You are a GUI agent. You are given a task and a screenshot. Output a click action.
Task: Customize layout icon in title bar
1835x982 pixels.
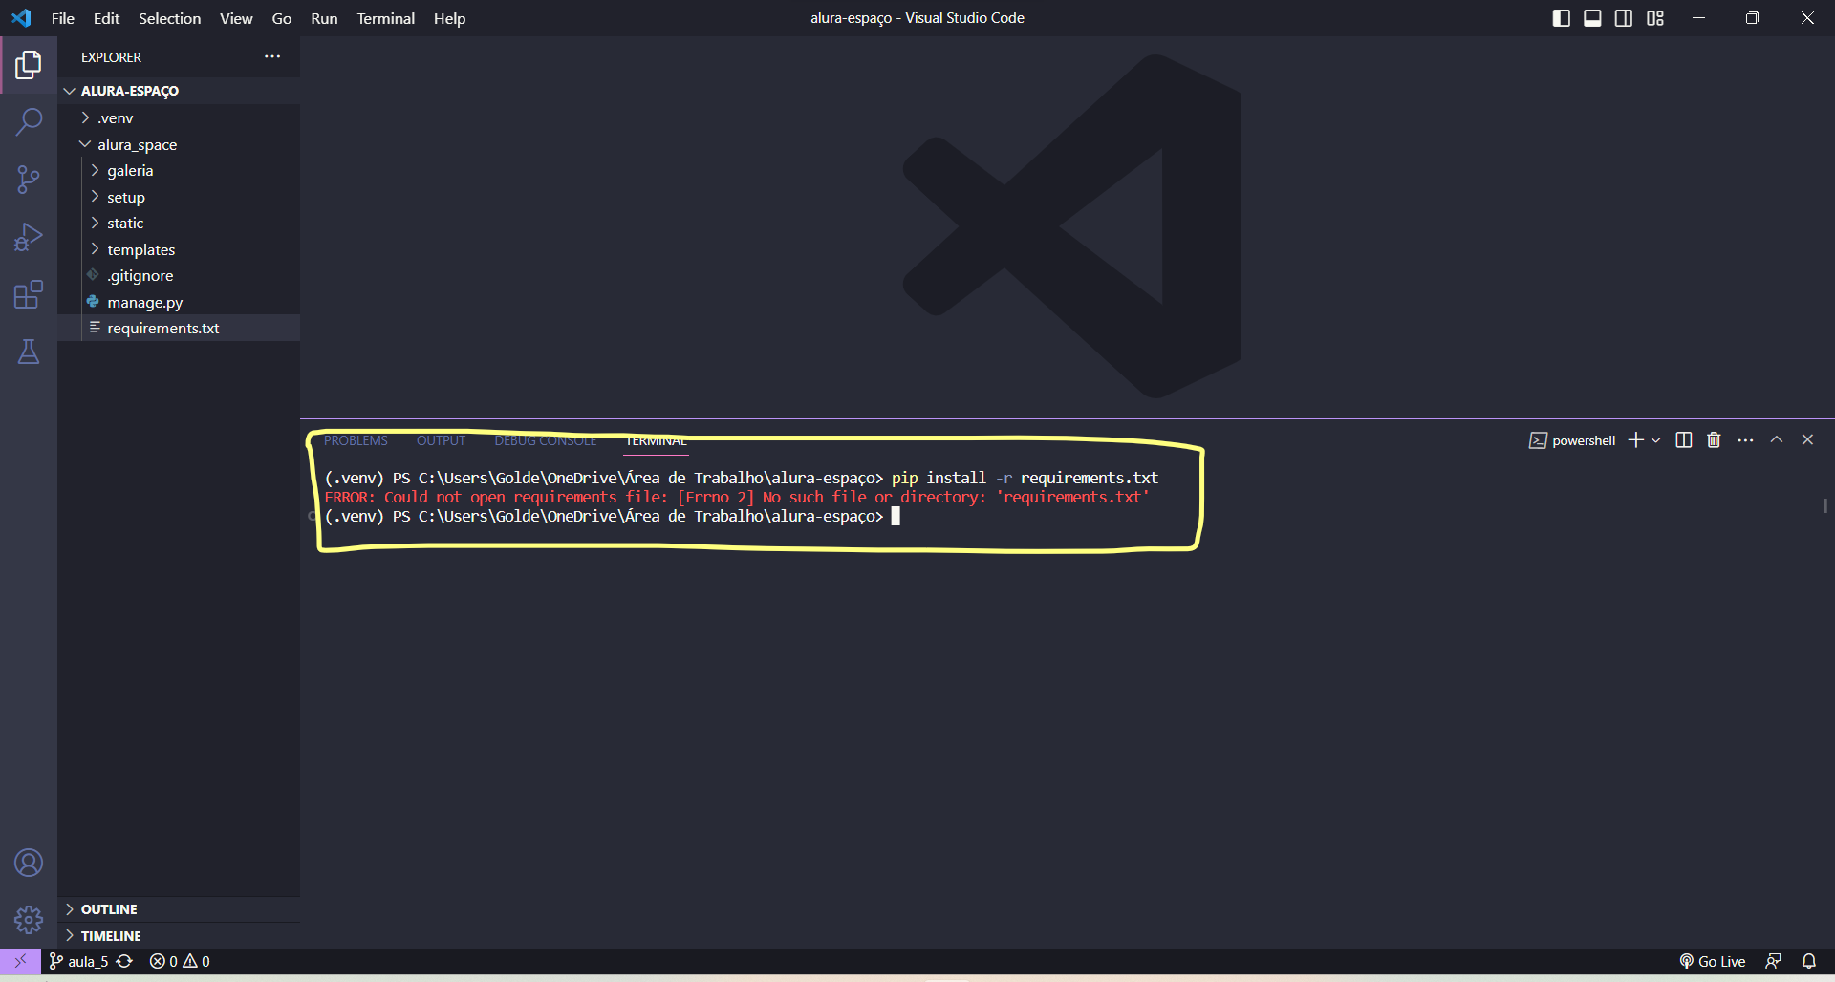click(1655, 18)
